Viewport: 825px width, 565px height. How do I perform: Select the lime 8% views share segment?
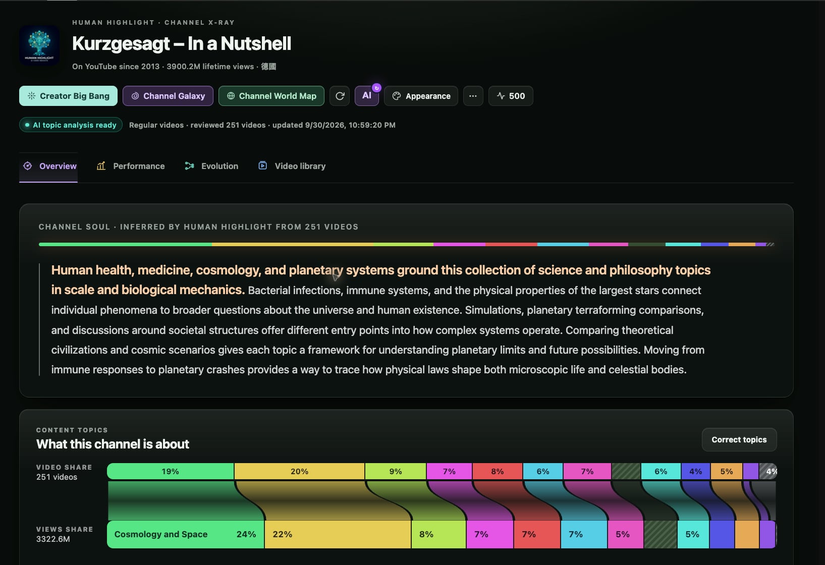(x=438, y=534)
